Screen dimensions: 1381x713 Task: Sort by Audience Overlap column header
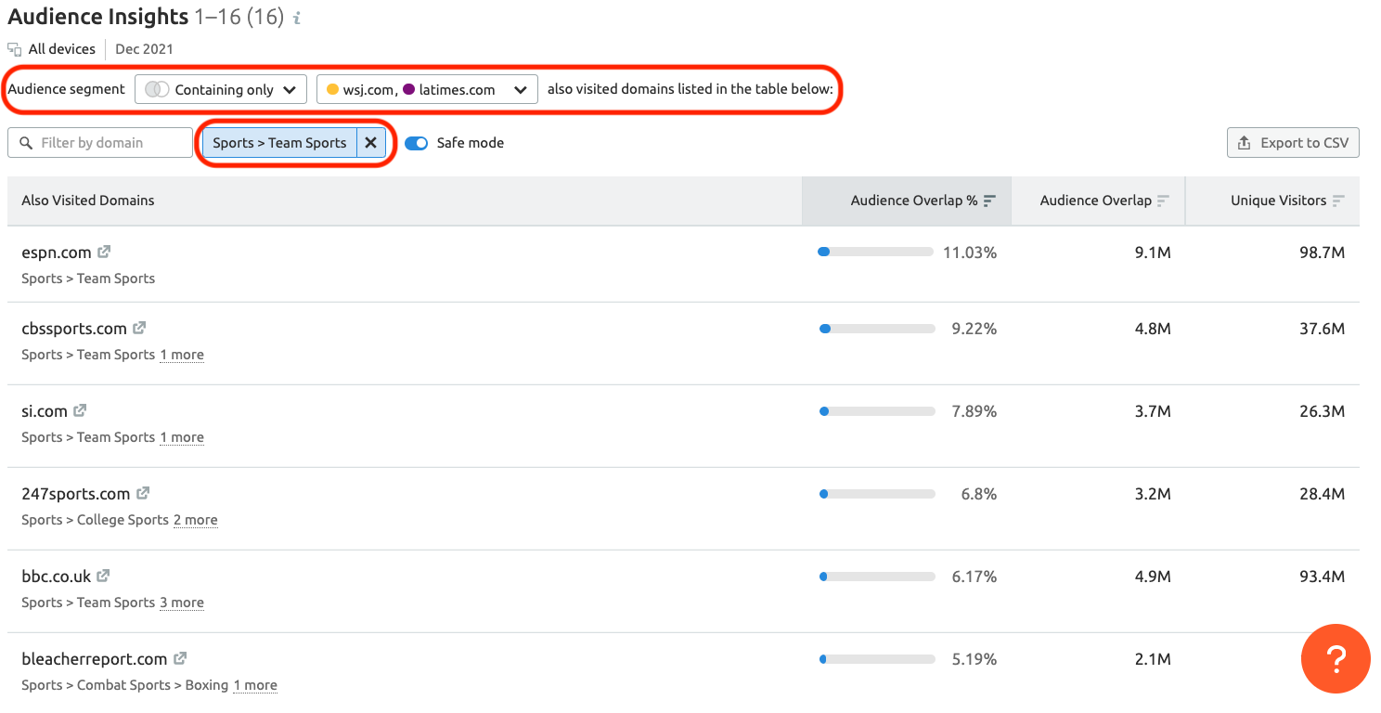[x=1099, y=201]
